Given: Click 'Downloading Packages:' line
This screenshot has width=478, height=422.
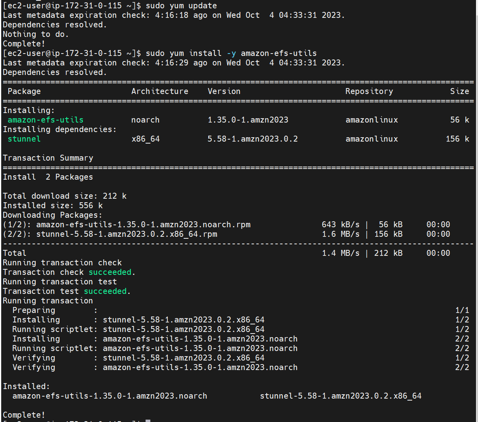Looking at the screenshot, I should pyautogui.click(x=52, y=215).
